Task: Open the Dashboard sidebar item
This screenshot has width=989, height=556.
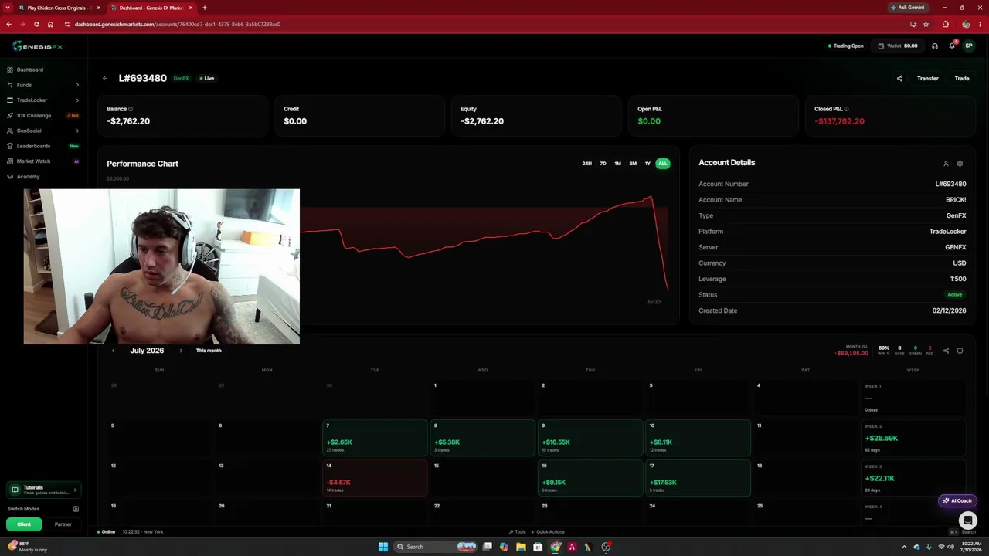Action: click(x=43, y=69)
